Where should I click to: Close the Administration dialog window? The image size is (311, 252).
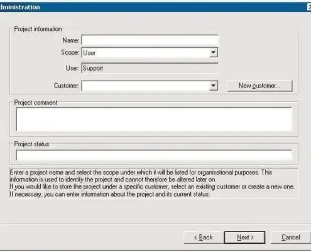click(x=309, y=7)
